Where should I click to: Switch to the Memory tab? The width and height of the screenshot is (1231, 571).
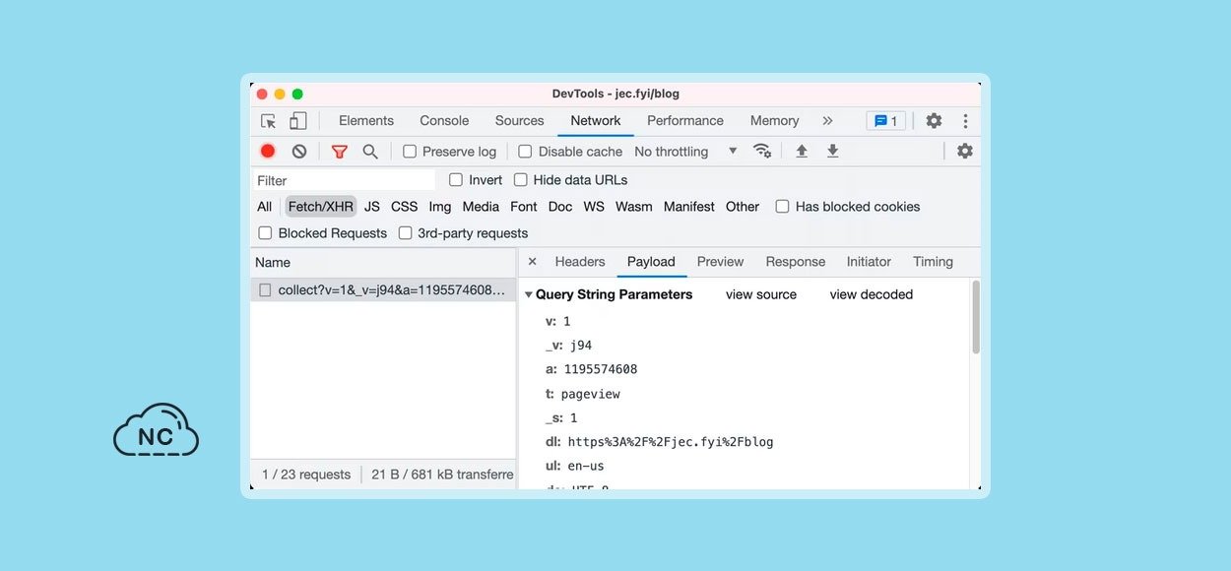pos(775,120)
